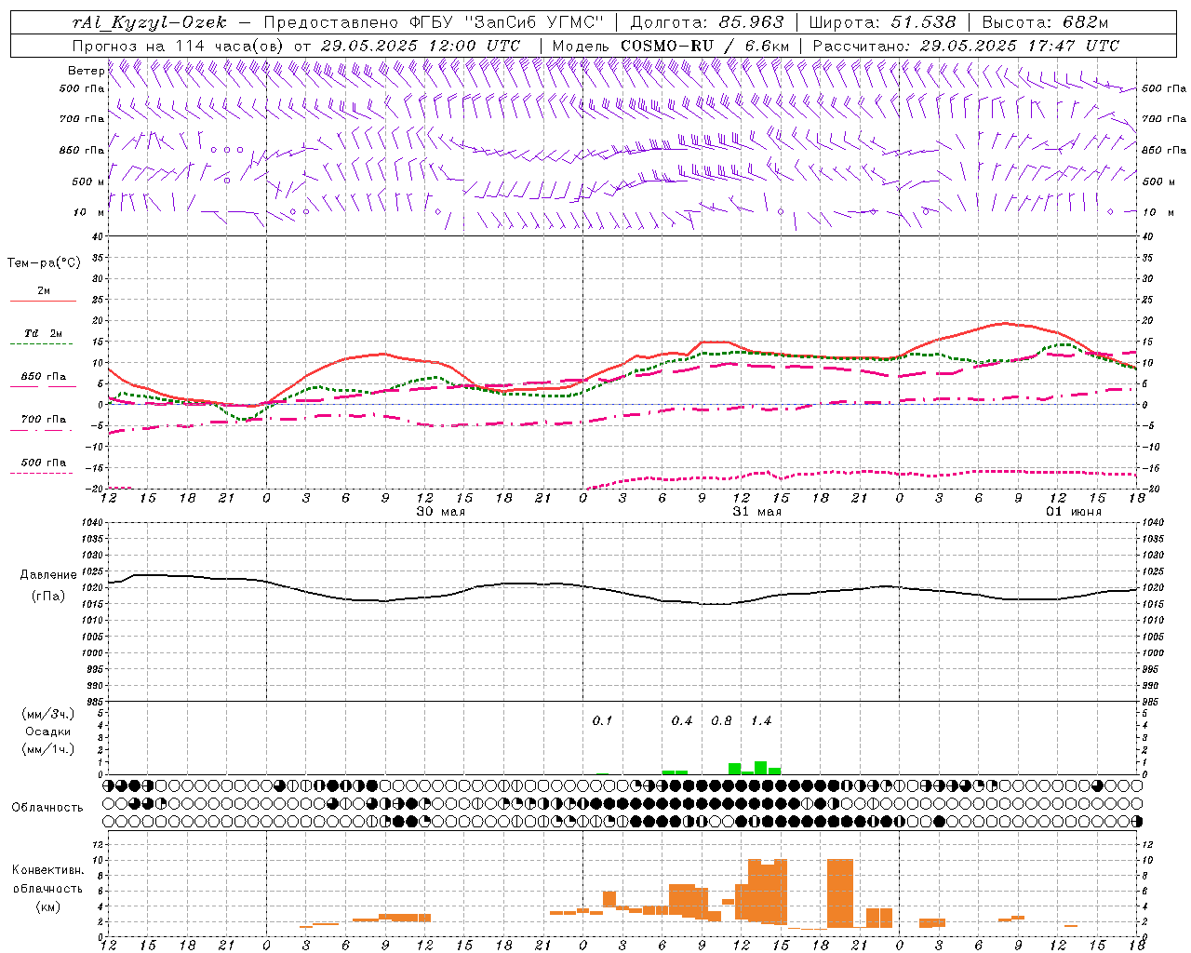Select the provider text "ЗапСиб УГМС"
This screenshot has height=953, width=1191.
[x=537, y=22]
